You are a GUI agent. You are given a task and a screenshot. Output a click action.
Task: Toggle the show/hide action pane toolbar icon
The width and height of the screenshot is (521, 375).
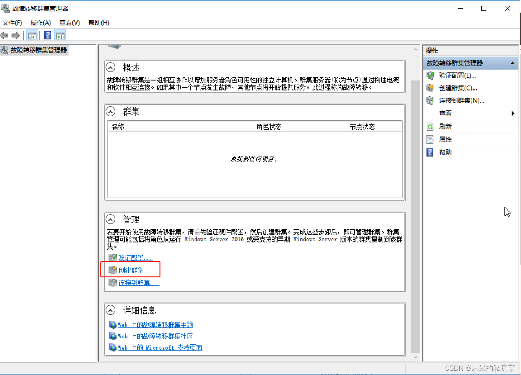coord(60,36)
